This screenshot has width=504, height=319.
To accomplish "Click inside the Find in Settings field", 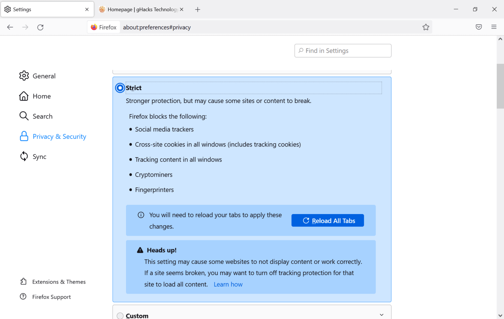I will coord(343,50).
